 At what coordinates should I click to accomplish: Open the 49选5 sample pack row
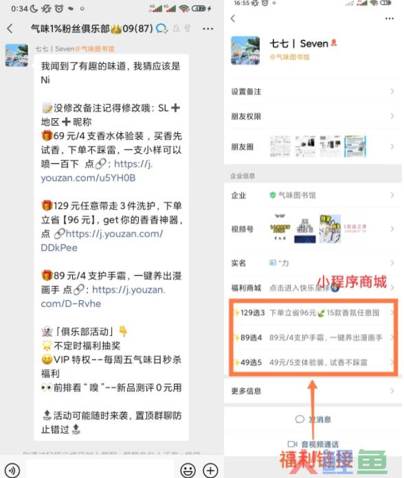[x=313, y=362]
